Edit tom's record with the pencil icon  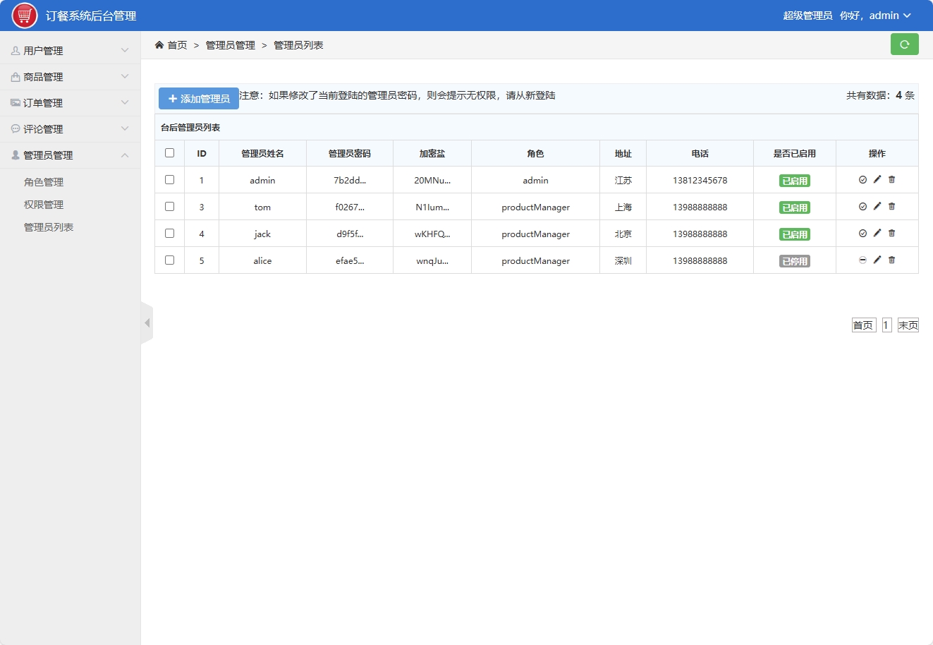click(x=877, y=206)
